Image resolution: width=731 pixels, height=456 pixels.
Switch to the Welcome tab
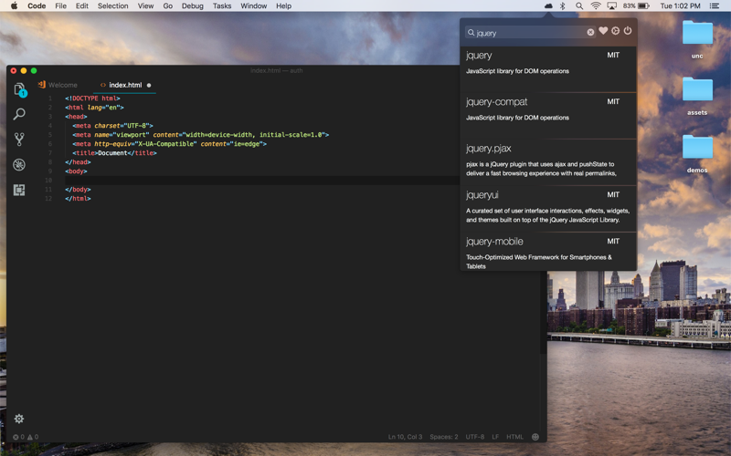pyautogui.click(x=62, y=85)
